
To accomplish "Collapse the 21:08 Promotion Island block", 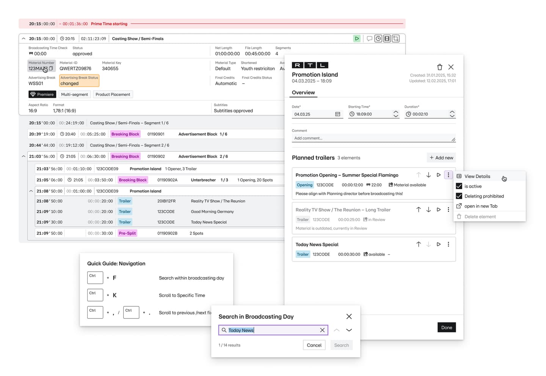I will (x=31, y=191).
